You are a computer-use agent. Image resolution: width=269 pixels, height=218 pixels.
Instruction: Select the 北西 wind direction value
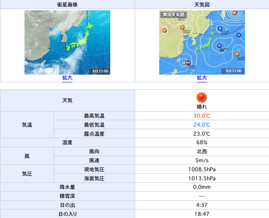[202, 151]
